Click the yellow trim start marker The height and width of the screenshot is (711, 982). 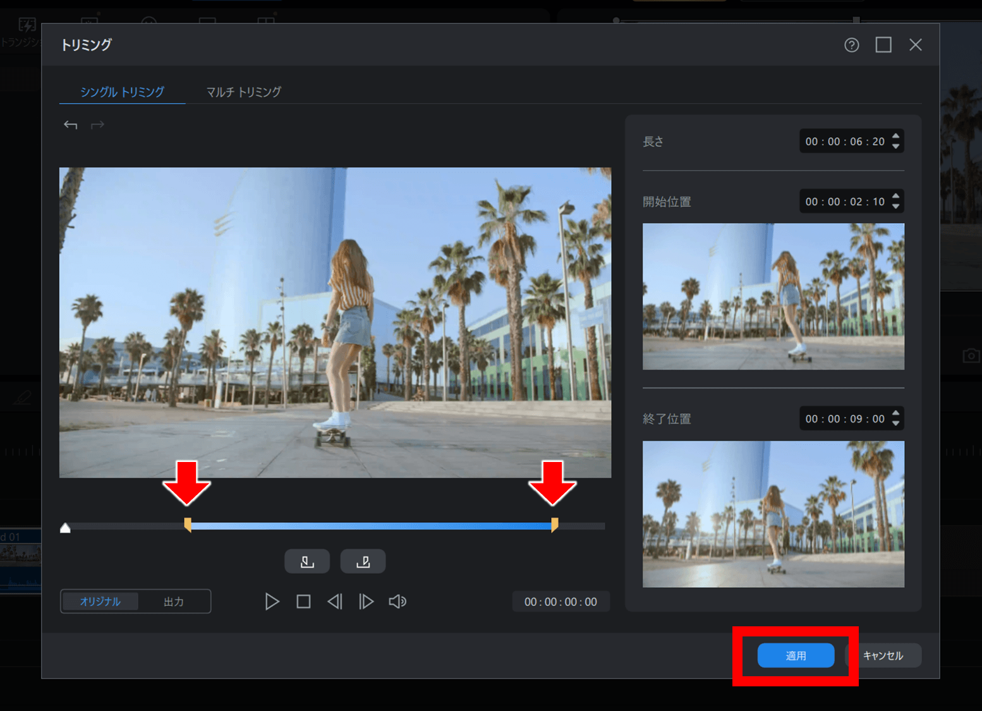(x=188, y=525)
